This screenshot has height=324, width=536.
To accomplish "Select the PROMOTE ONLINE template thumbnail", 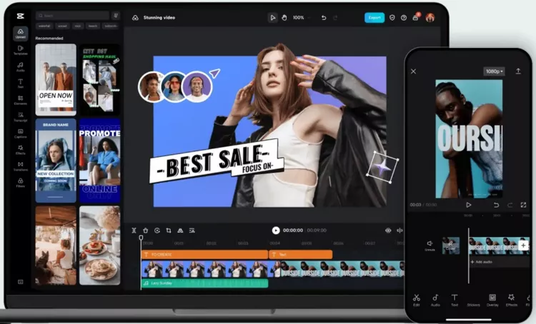I will (x=99, y=161).
